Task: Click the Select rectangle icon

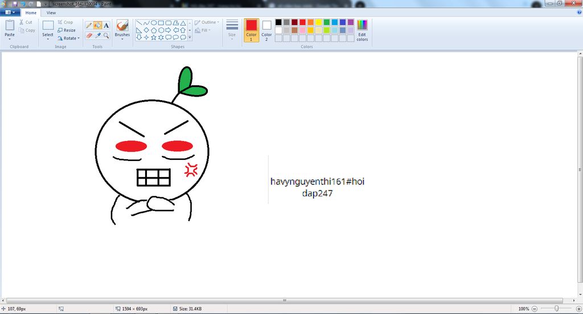Action: (48, 25)
